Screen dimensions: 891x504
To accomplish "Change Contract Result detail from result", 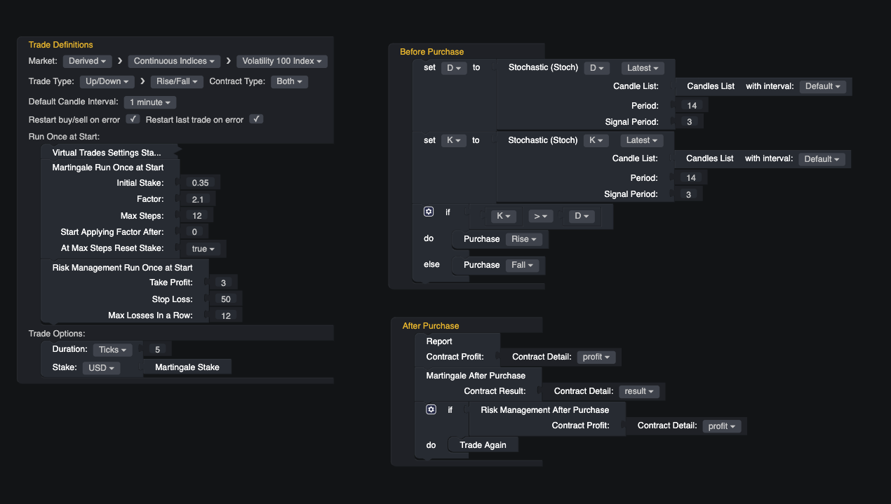I will 639,391.
